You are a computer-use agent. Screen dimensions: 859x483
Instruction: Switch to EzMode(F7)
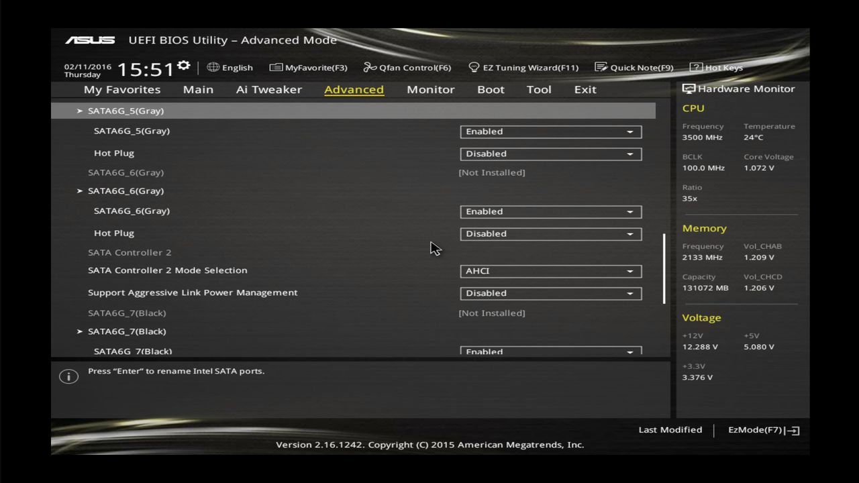tap(764, 430)
